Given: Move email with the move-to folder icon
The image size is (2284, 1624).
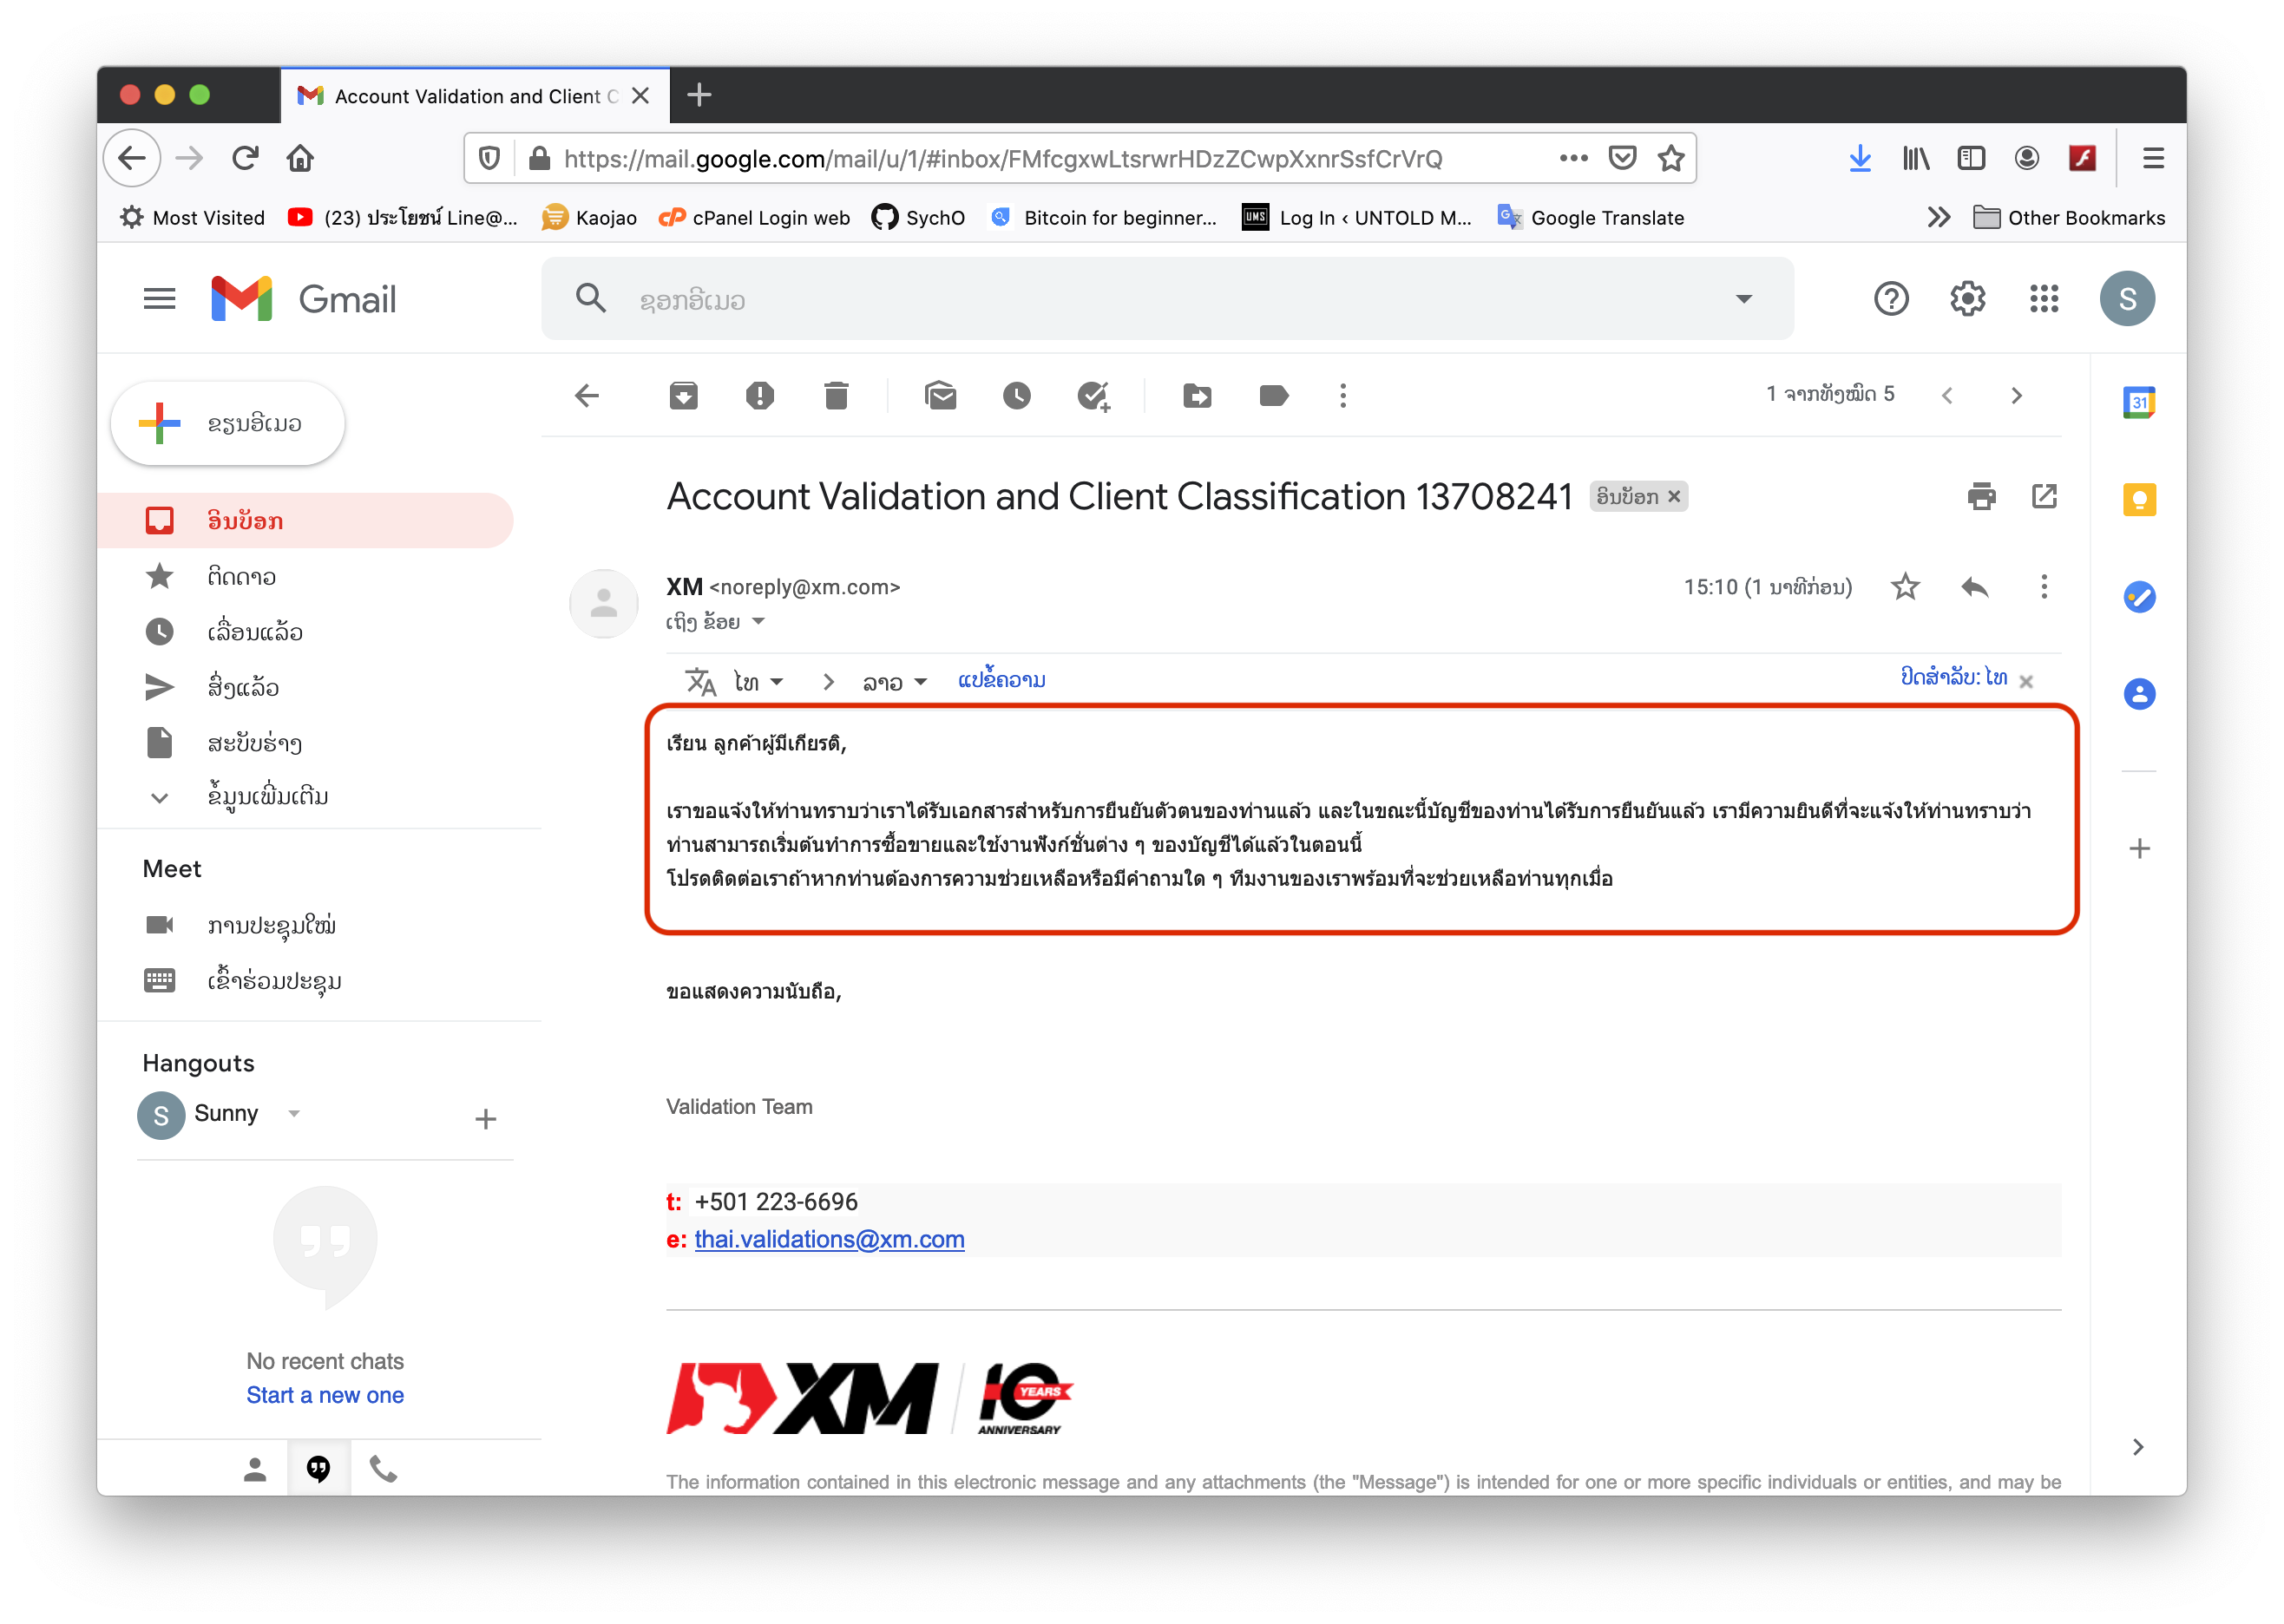Looking at the screenshot, I should tap(1197, 396).
